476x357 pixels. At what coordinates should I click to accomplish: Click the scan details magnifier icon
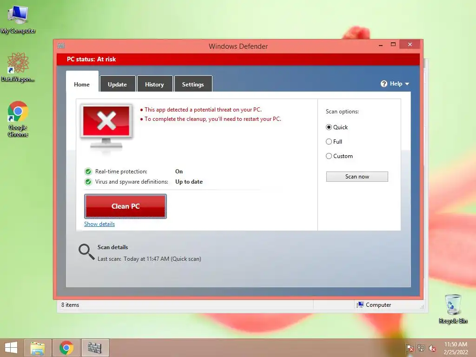(x=86, y=252)
